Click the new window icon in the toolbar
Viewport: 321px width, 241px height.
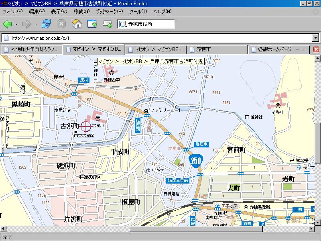92,24
